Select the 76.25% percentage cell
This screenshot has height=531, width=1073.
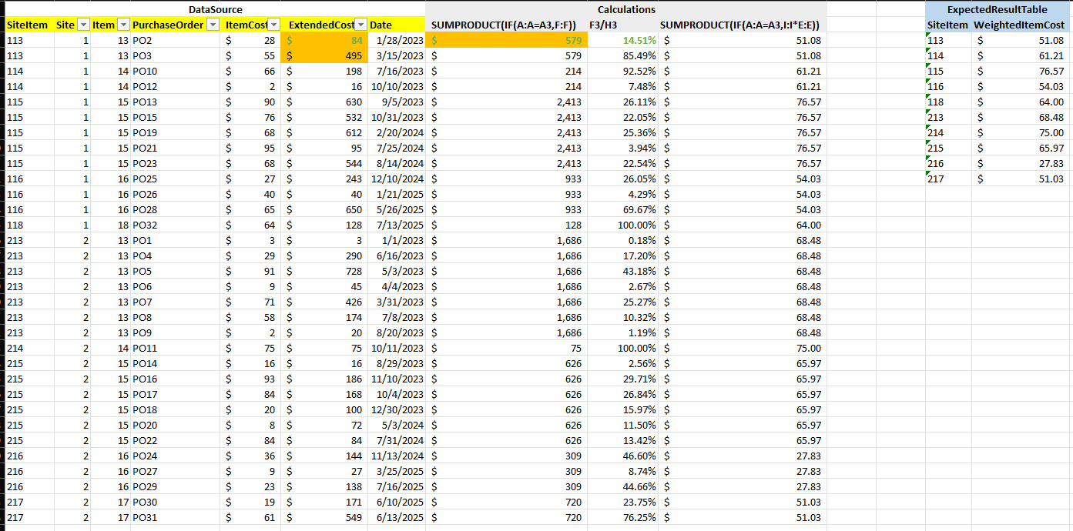tap(622, 517)
